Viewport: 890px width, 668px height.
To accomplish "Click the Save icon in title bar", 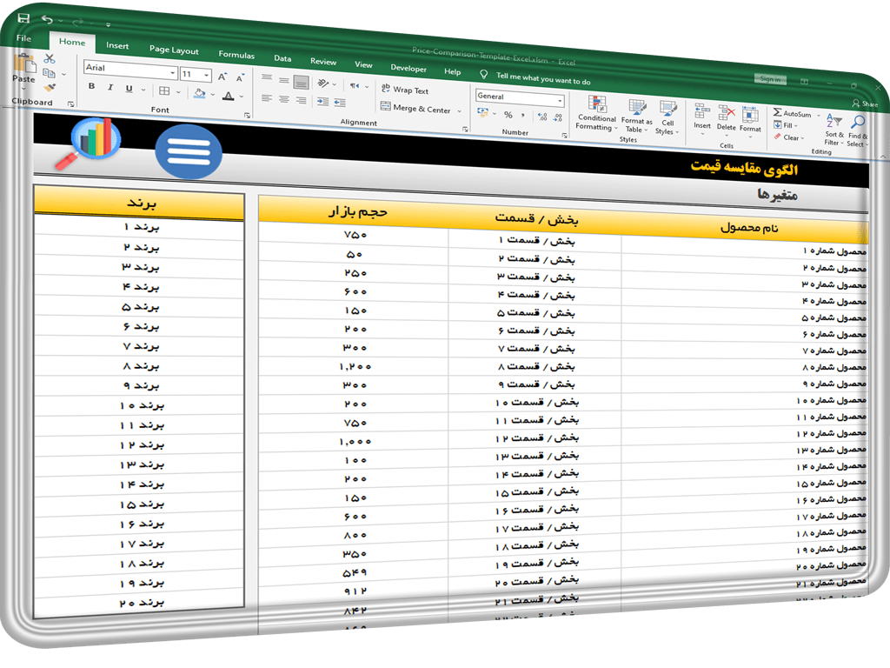I will (23, 17).
